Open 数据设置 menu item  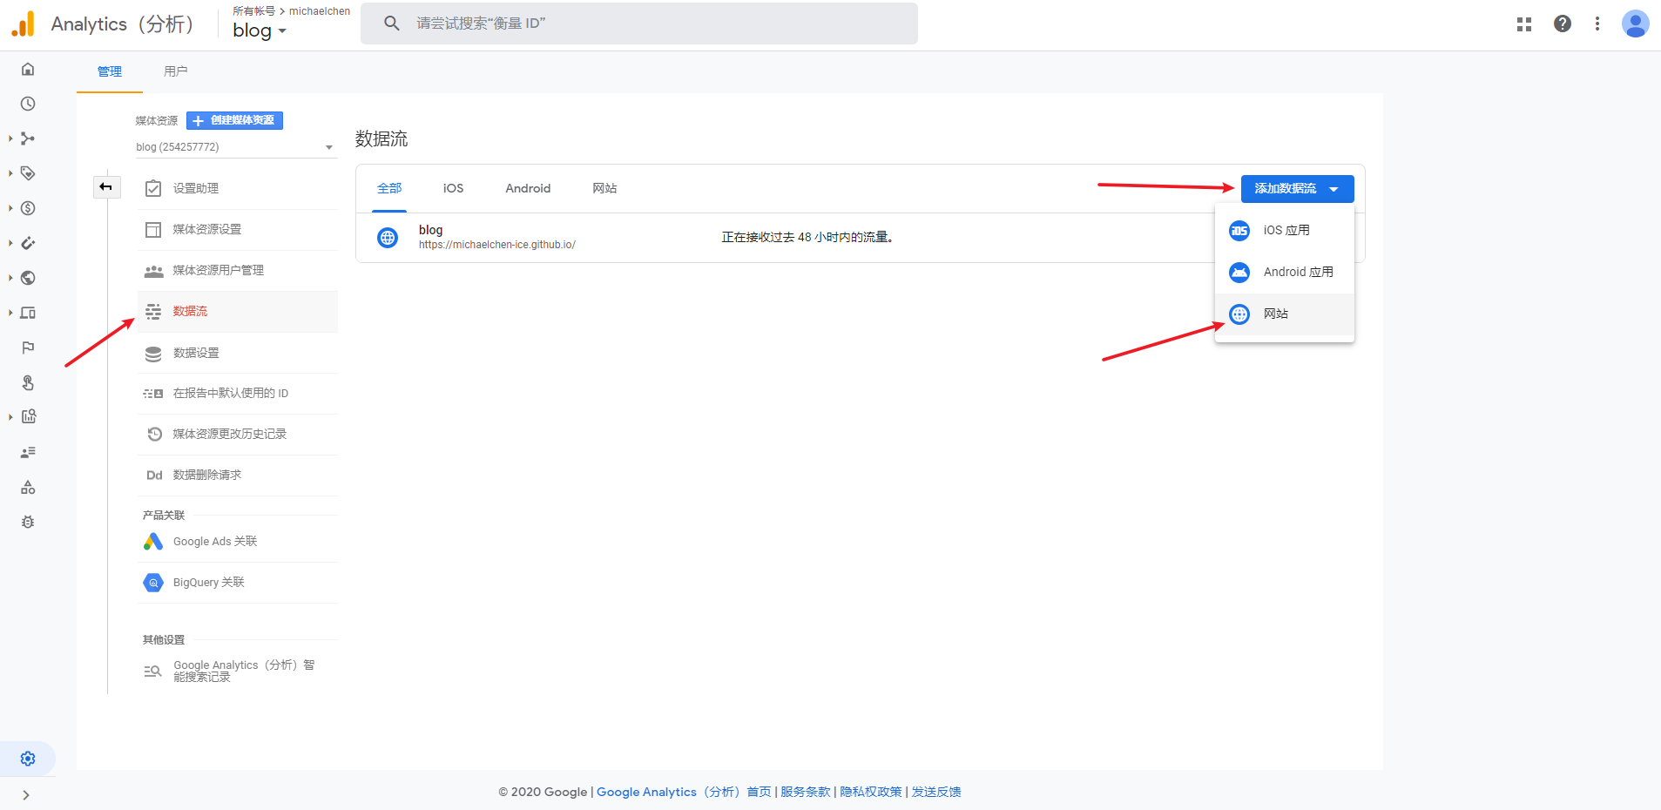click(x=238, y=353)
